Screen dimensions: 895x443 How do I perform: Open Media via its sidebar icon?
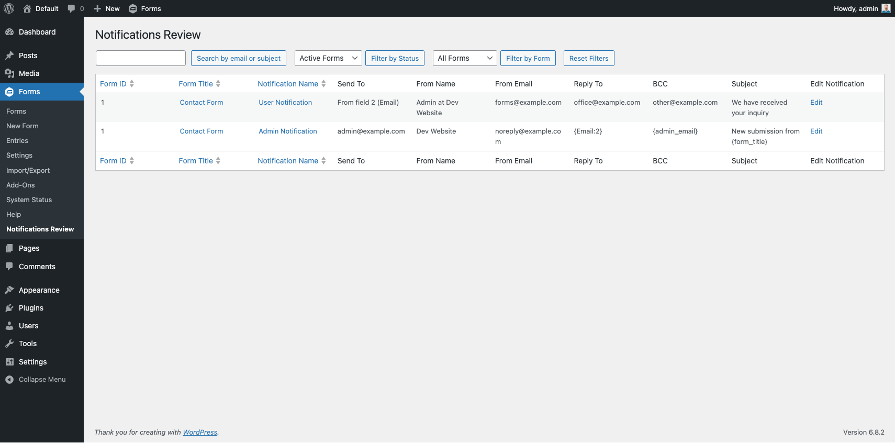point(9,73)
